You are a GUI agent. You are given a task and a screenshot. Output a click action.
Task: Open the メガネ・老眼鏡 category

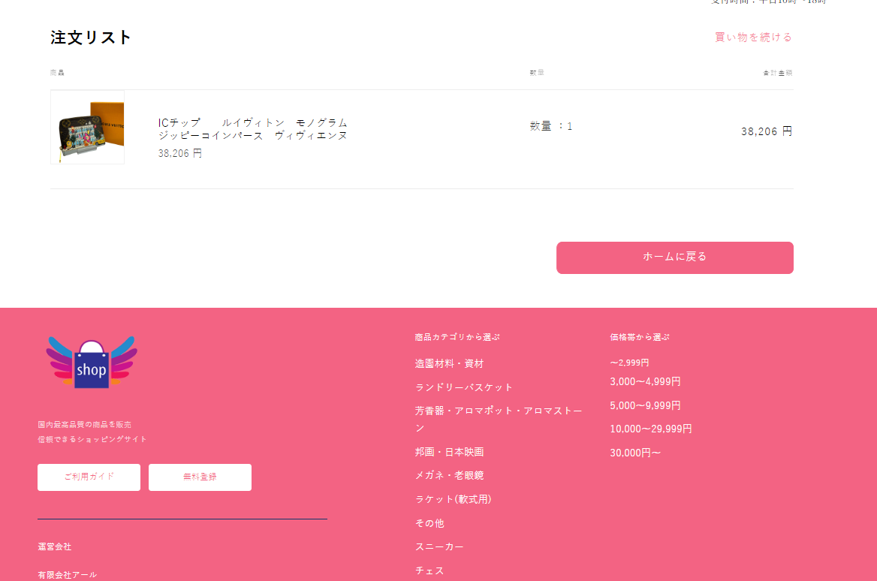(x=449, y=475)
